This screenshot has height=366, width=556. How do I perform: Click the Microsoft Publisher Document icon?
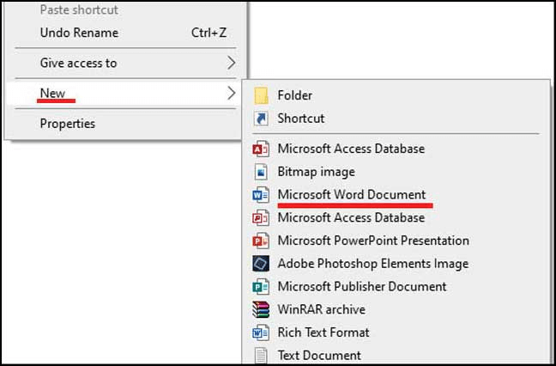[x=261, y=286]
